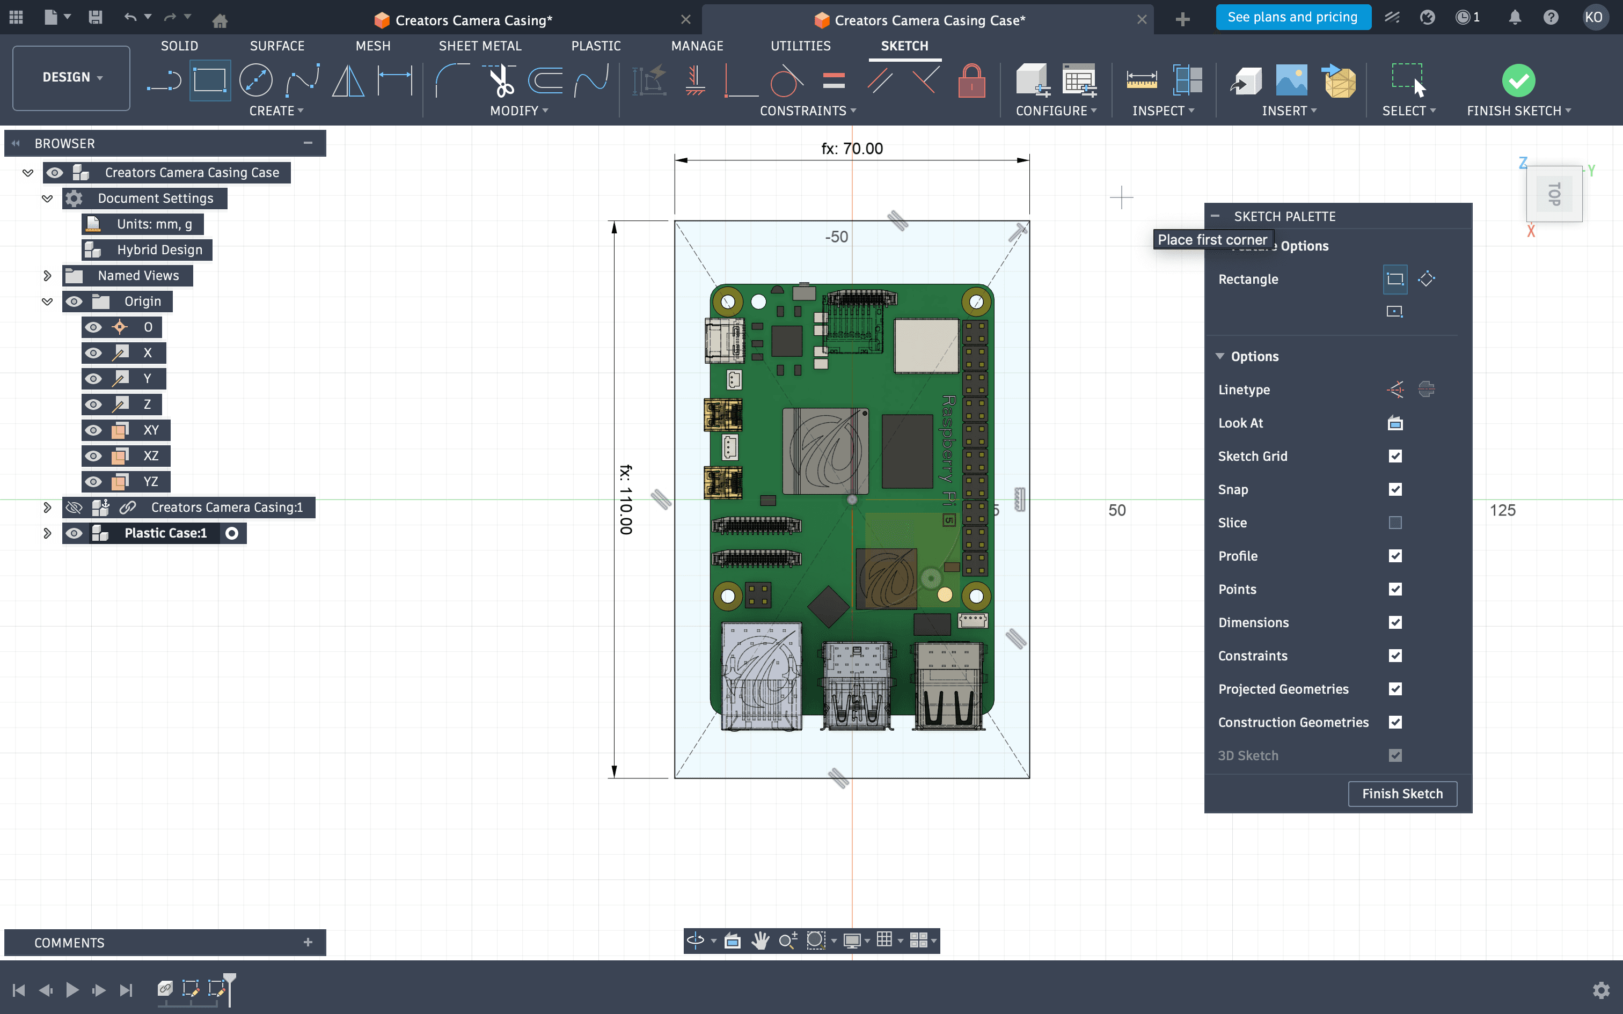
Task: Click the timeline history marker
Action: coord(229,989)
